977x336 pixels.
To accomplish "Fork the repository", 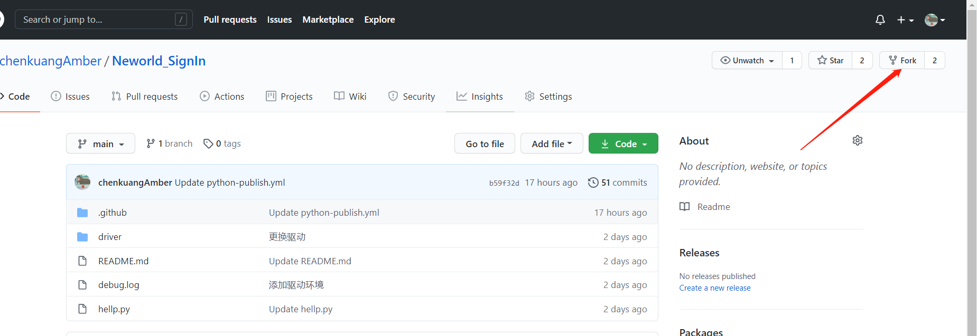I will point(902,60).
